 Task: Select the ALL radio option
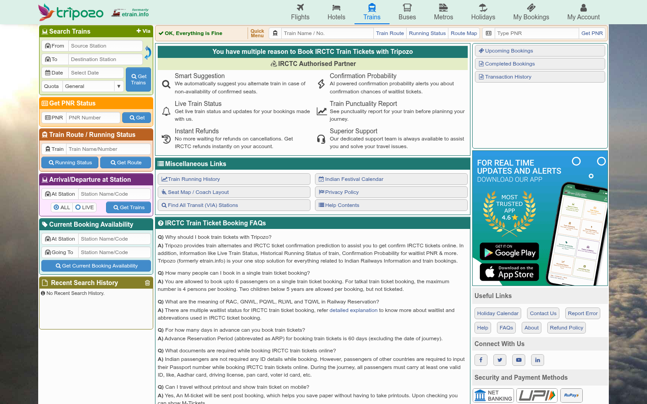[62, 207]
